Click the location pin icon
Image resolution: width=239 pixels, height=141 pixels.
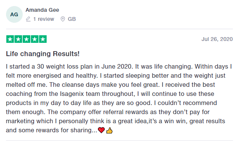pyautogui.click(x=63, y=19)
